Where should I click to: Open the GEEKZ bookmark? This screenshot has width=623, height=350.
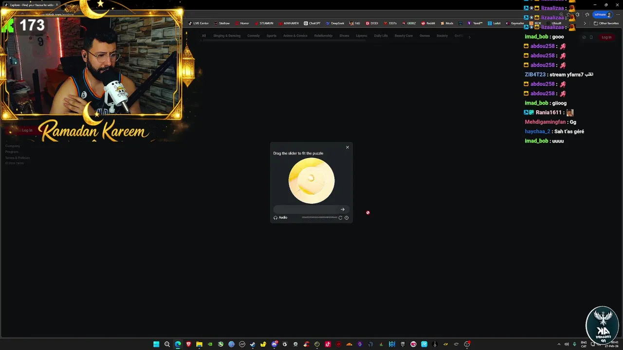pos(409,23)
